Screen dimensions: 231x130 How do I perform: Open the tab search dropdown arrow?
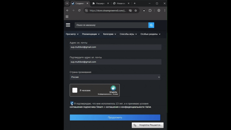(x=67, y=3)
